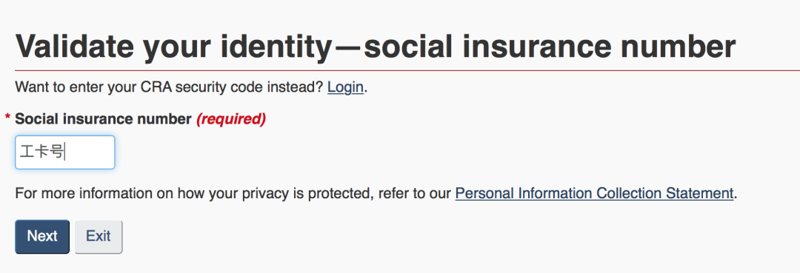Viewport: 800px width, 273px height.
Task: Click the red asterisk before the label
Action: click(7, 118)
